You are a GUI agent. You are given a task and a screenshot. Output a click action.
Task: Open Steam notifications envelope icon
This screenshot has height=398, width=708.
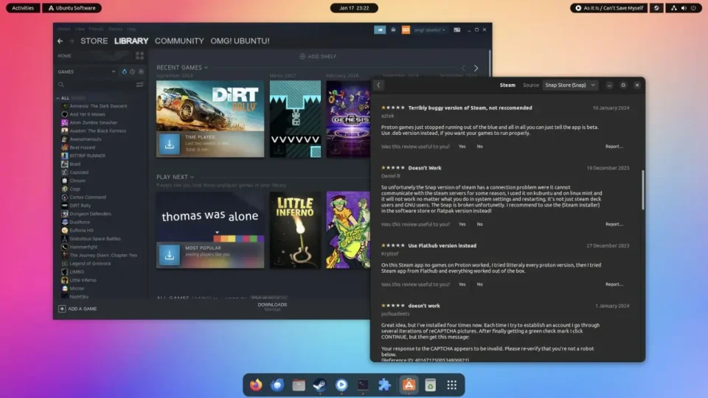[393, 29]
